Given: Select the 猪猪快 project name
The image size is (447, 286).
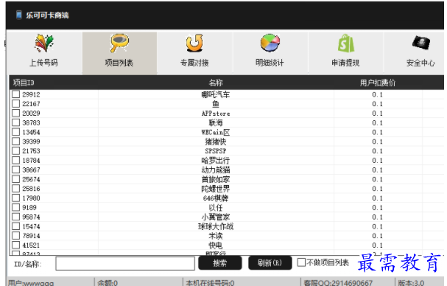Looking at the screenshot, I should [x=216, y=142].
